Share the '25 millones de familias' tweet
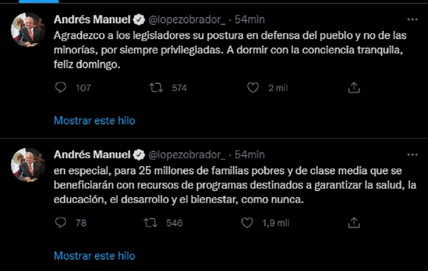Viewport: 428px width, 271px height. click(x=353, y=222)
